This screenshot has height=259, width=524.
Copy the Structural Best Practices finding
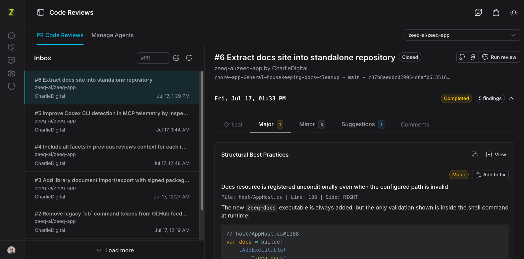474,155
